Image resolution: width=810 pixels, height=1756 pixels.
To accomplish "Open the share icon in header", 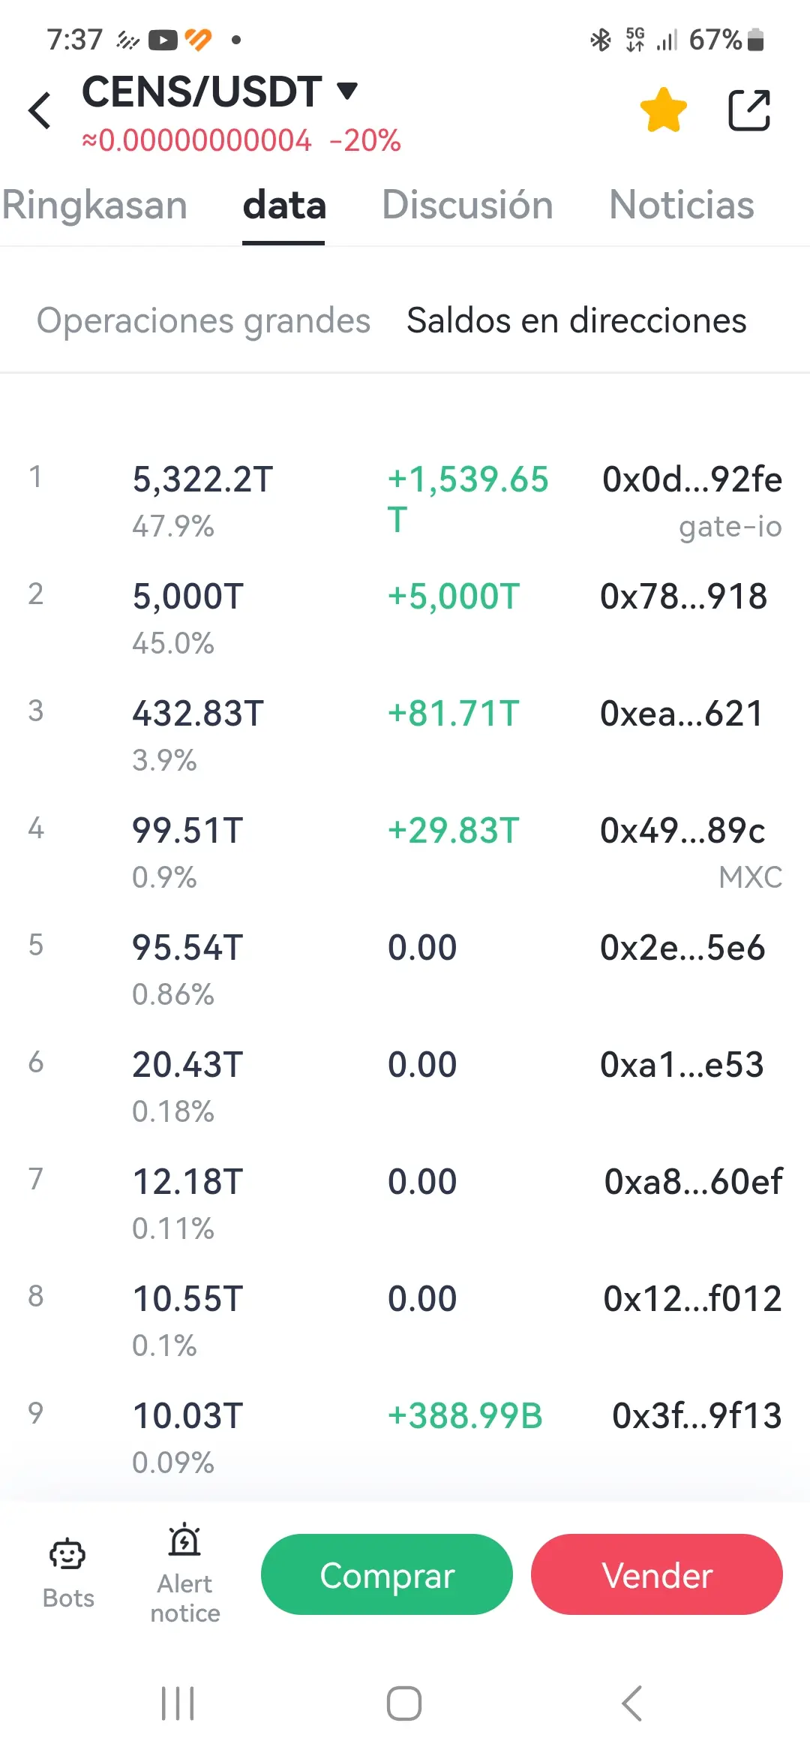I will pyautogui.click(x=749, y=110).
